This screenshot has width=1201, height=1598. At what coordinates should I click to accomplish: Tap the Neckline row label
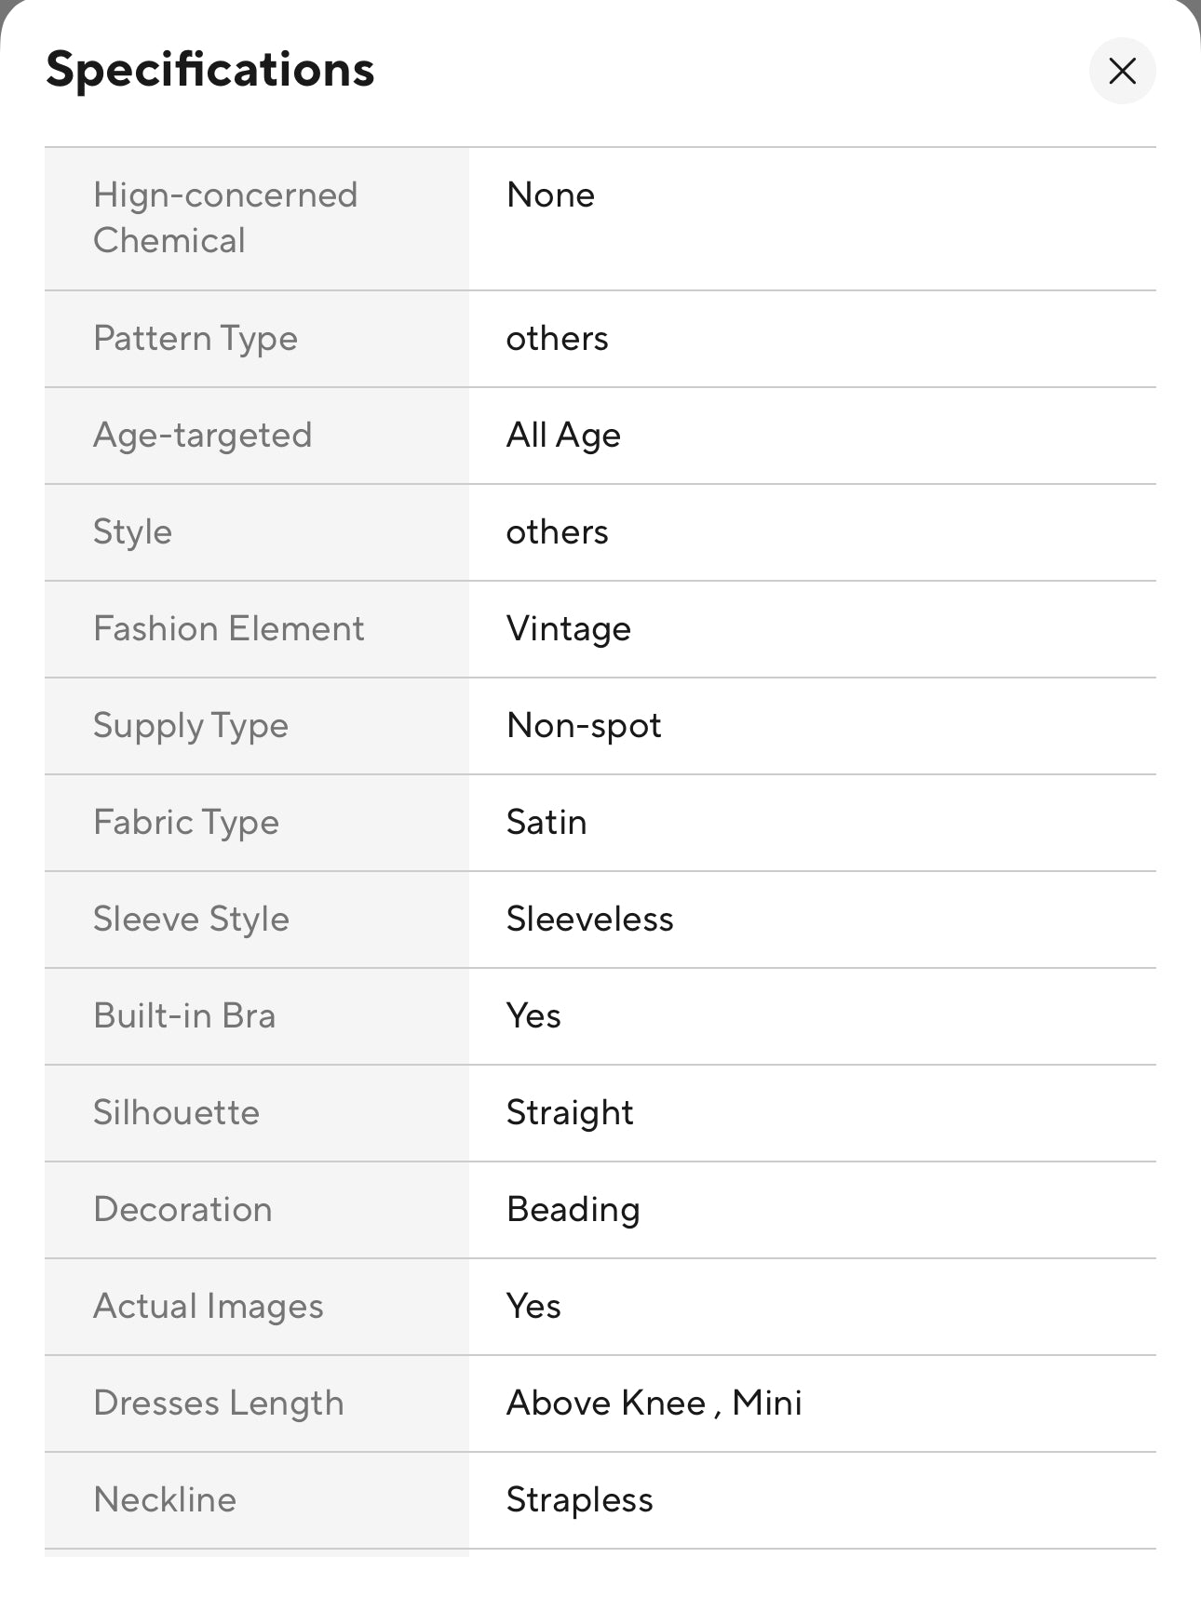tap(165, 1500)
